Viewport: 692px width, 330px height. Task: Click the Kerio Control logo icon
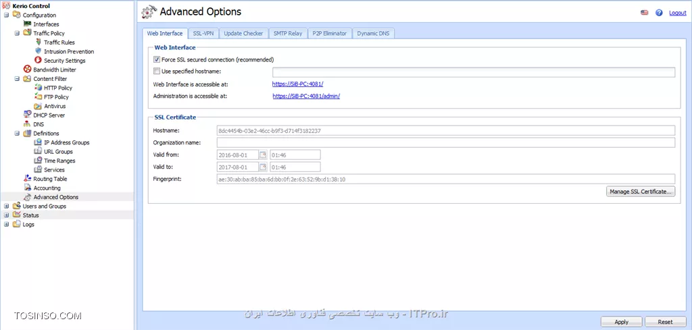pyautogui.click(x=6, y=5)
